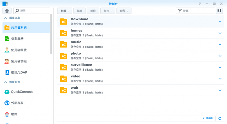Click the music folder name
Screen dimensions: 227x124
76,42
